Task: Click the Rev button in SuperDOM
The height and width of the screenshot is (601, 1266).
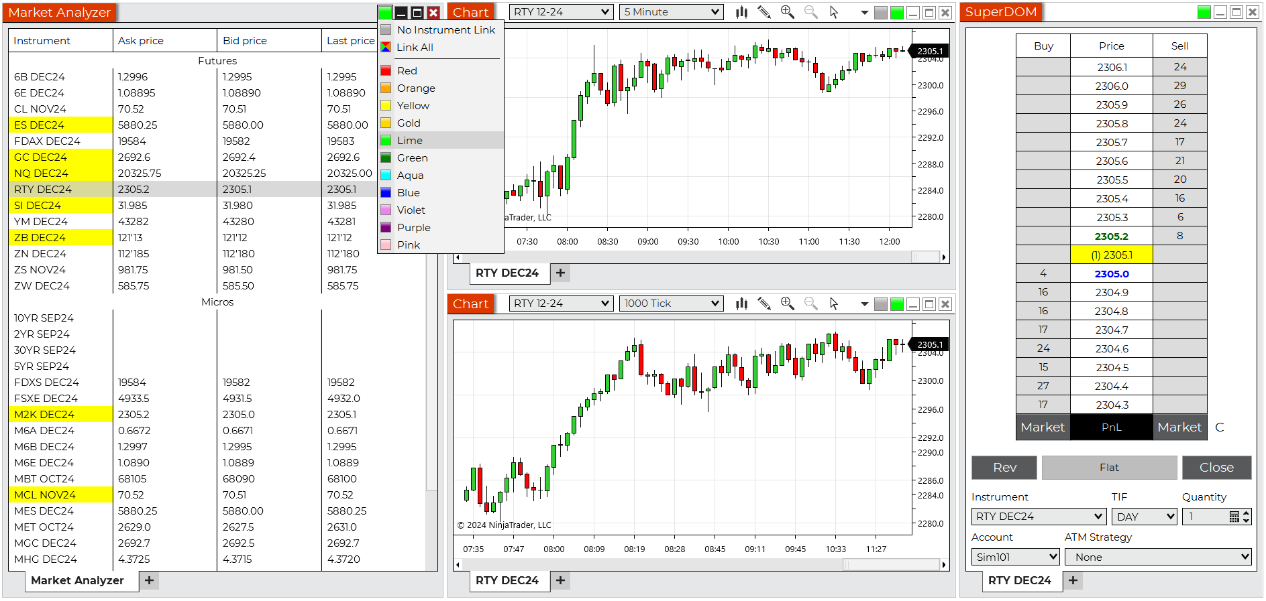Action: coord(1004,468)
